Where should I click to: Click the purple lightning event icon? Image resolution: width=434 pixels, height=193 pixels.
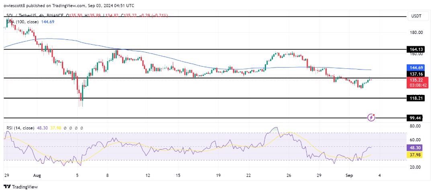tap(372, 117)
